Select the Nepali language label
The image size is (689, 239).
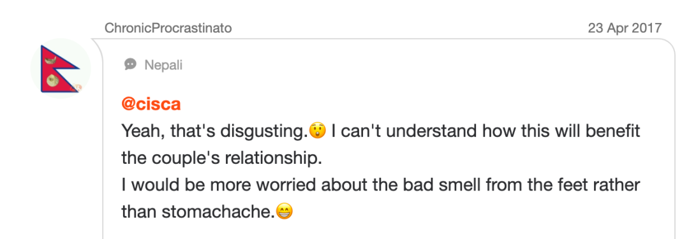point(163,66)
